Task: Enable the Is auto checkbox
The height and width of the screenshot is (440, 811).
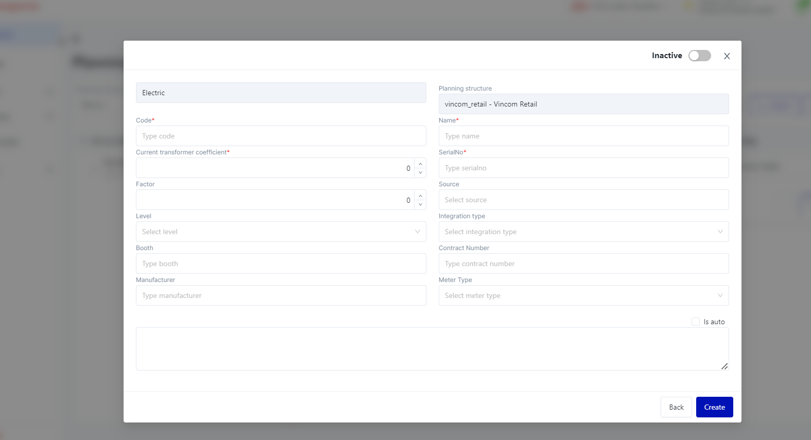Action: click(x=696, y=322)
